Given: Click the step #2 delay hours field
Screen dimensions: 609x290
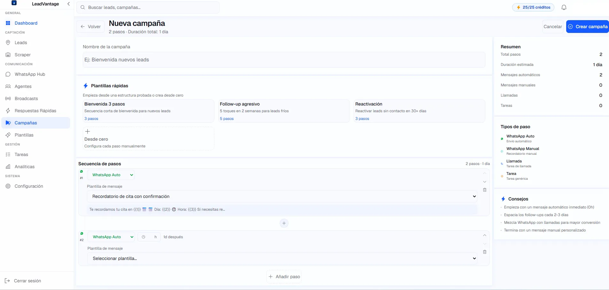Looking at the screenshot, I should tap(149, 237).
